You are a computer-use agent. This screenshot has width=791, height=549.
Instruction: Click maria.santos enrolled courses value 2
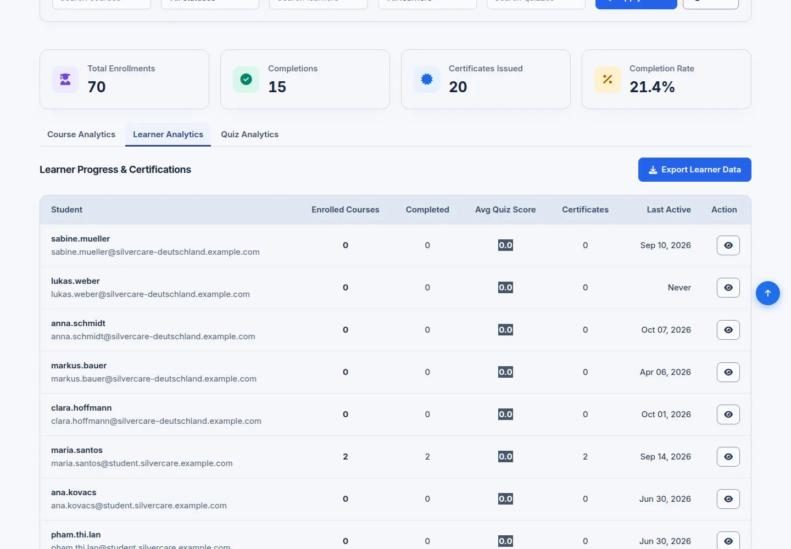coord(346,457)
